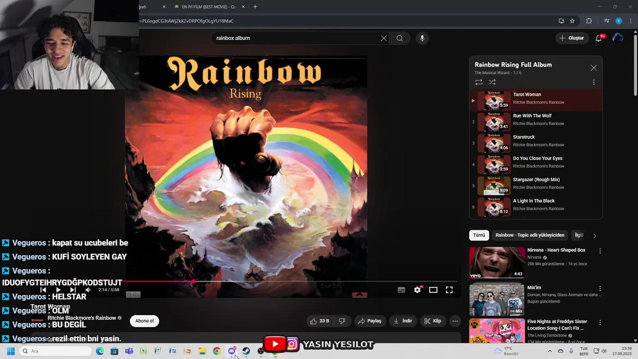
Task: Switch to EN İYİ FİLM browser tab
Action: [x=208, y=7]
